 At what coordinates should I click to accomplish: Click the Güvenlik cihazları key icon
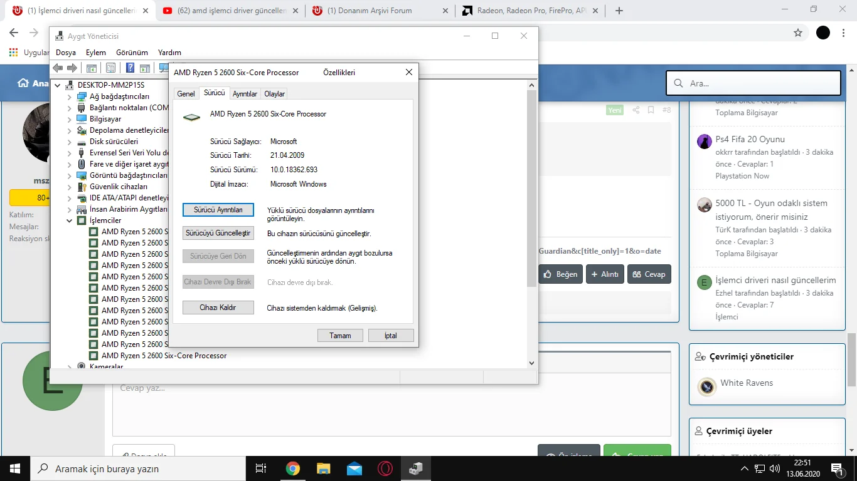coord(82,187)
